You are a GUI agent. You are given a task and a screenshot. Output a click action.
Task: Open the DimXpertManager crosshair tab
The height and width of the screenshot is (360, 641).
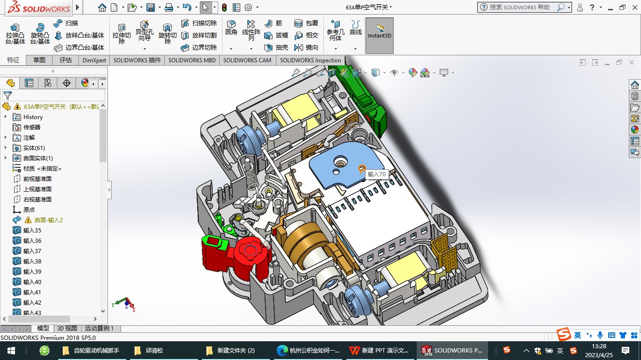(x=66, y=83)
